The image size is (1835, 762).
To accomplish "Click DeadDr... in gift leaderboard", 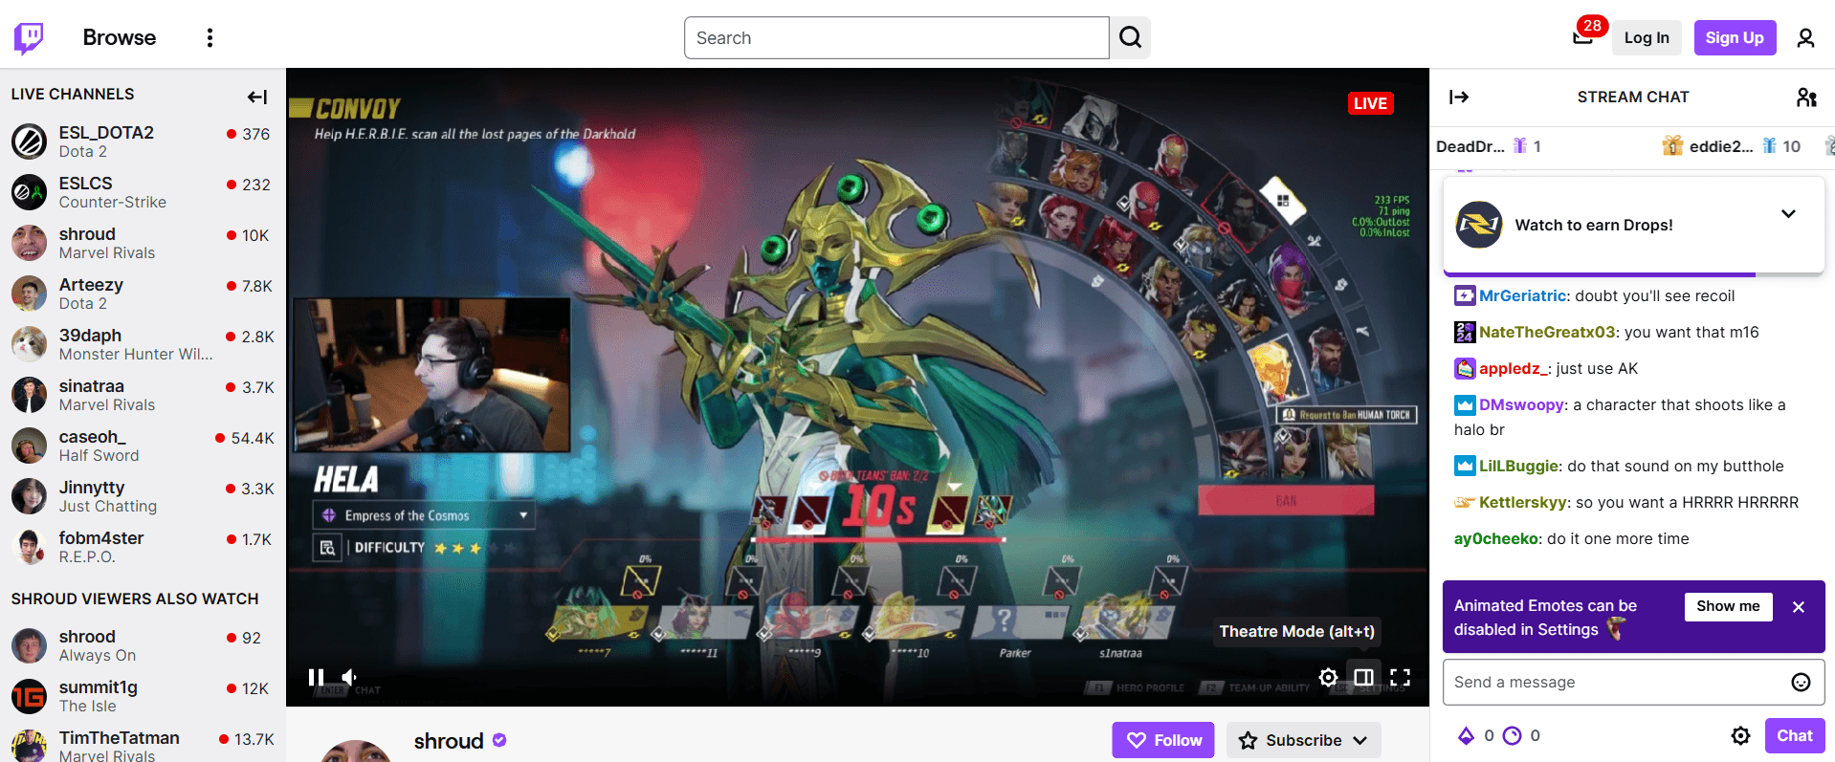I will click(x=1470, y=146).
